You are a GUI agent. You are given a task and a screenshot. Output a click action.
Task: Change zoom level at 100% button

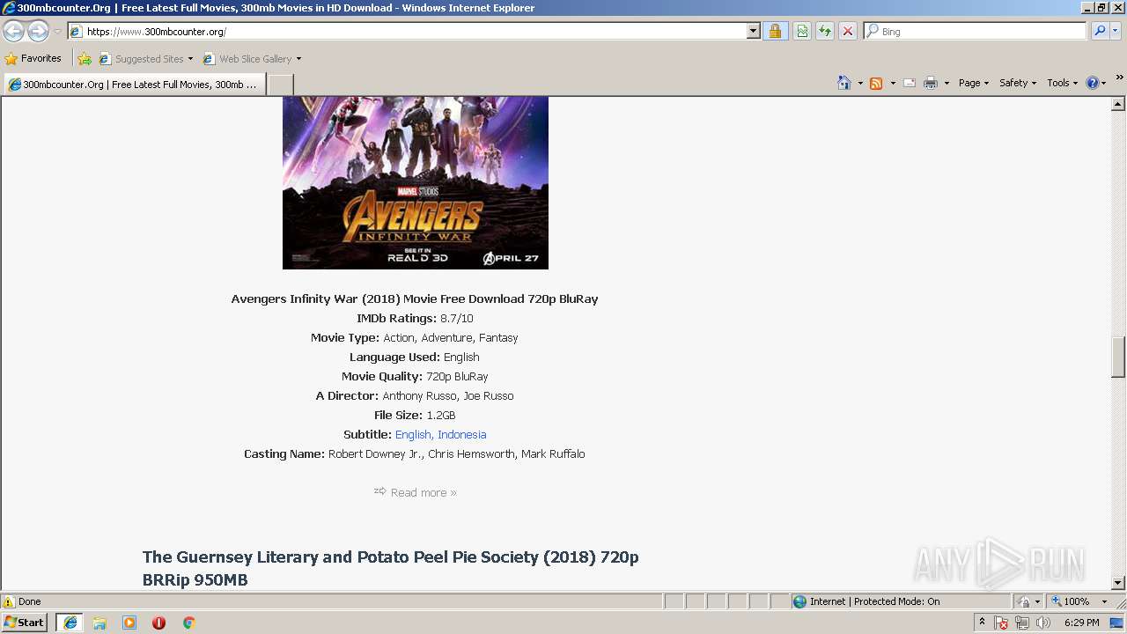(x=1070, y=601)
